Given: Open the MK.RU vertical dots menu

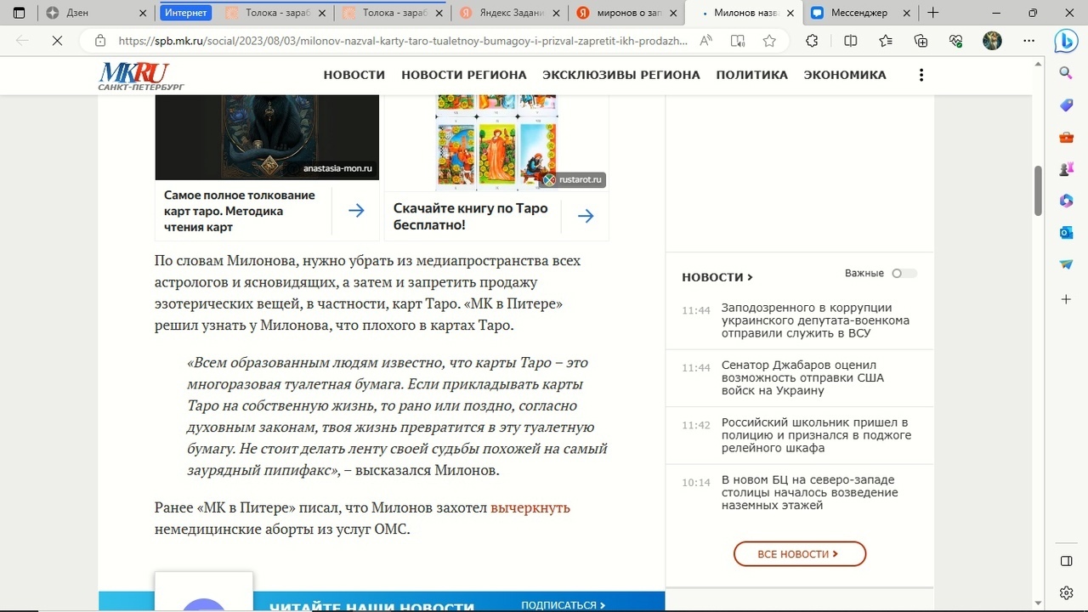Looking at the screenshot, I should click(x=921, y=75).
